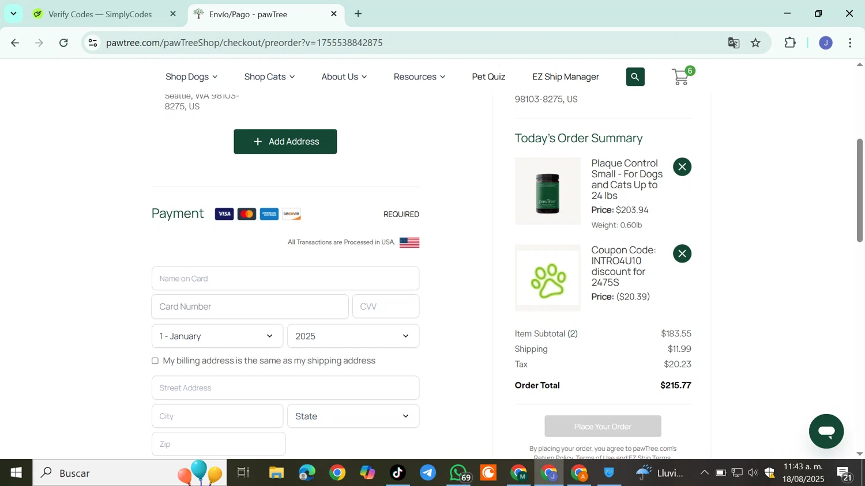The height and width of the screenshot is (486, 865).
Task: Open the tab search dropdown arrow
Action: click(x=13, y=13)
